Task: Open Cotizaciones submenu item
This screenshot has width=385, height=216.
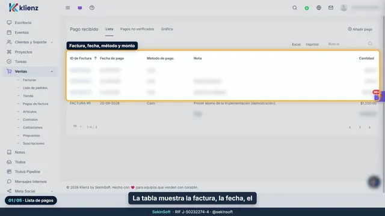Action: point(32,128)
